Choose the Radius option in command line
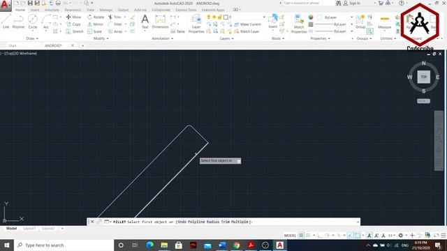This screenshot has width=447, height=251. coord(212,222)
